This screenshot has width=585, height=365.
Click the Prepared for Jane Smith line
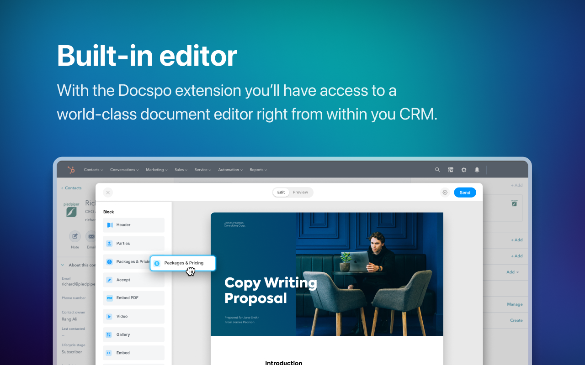tap(242, 318)
